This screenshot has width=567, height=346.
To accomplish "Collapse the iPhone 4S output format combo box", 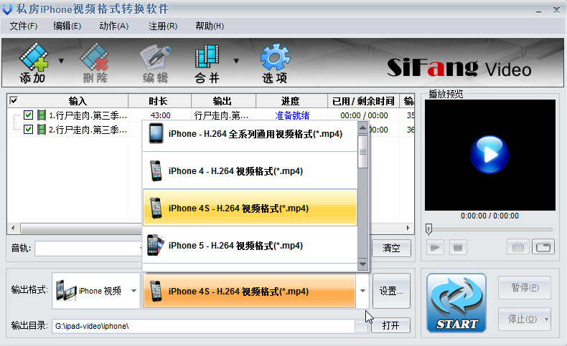I will tap(362, 291).
